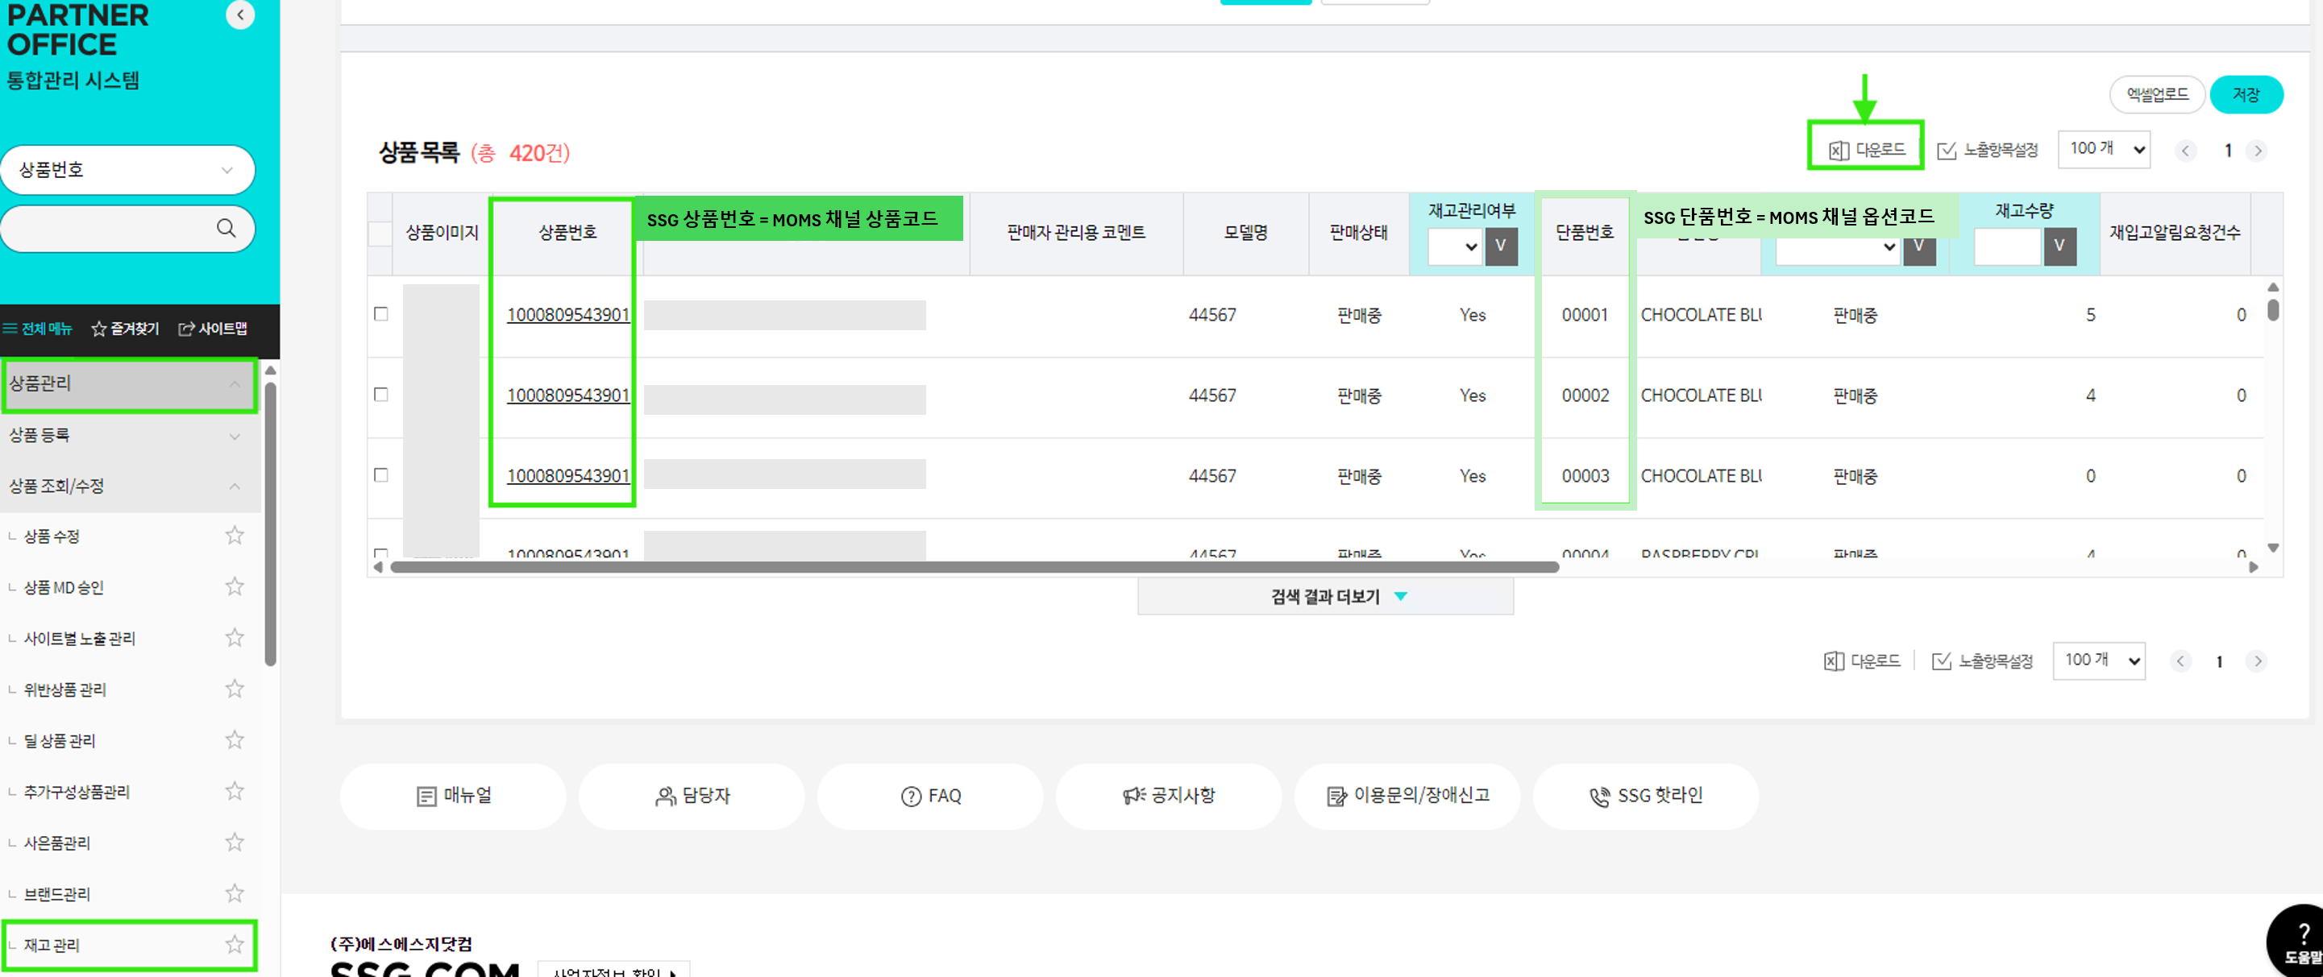Check the row with 단품번호 00002
The height and width of the screenshot is (977, 2323).
click(x=380, y=395)
